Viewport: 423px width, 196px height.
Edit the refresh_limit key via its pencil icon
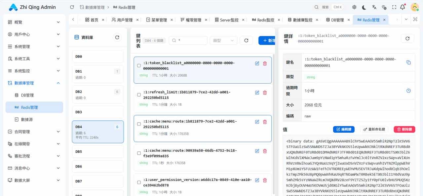(257, 93)
